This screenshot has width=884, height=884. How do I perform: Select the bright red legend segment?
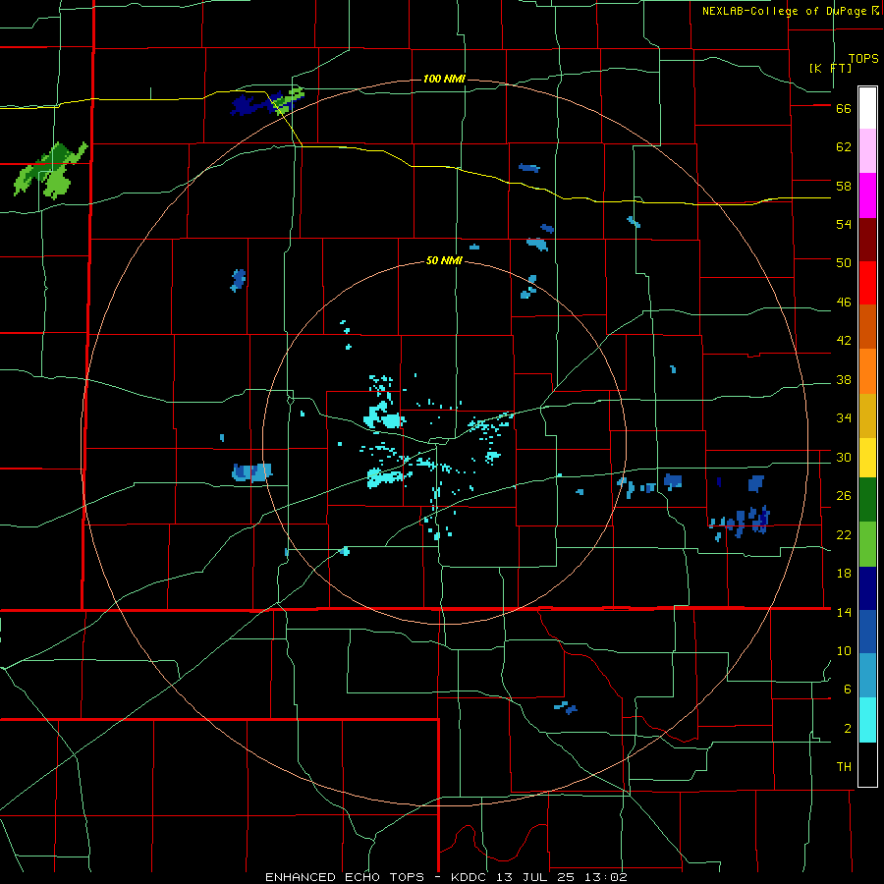867,283
